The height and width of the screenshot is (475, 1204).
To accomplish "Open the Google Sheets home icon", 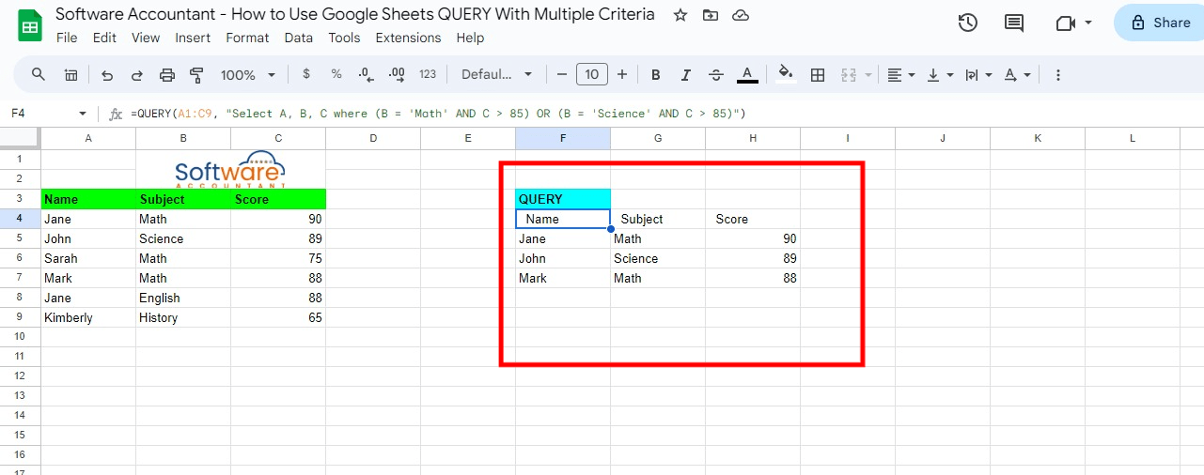I will point(29,26).
